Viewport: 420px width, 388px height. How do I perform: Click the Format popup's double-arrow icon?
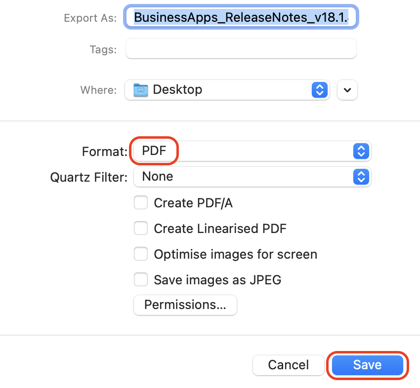click(361, 151)
